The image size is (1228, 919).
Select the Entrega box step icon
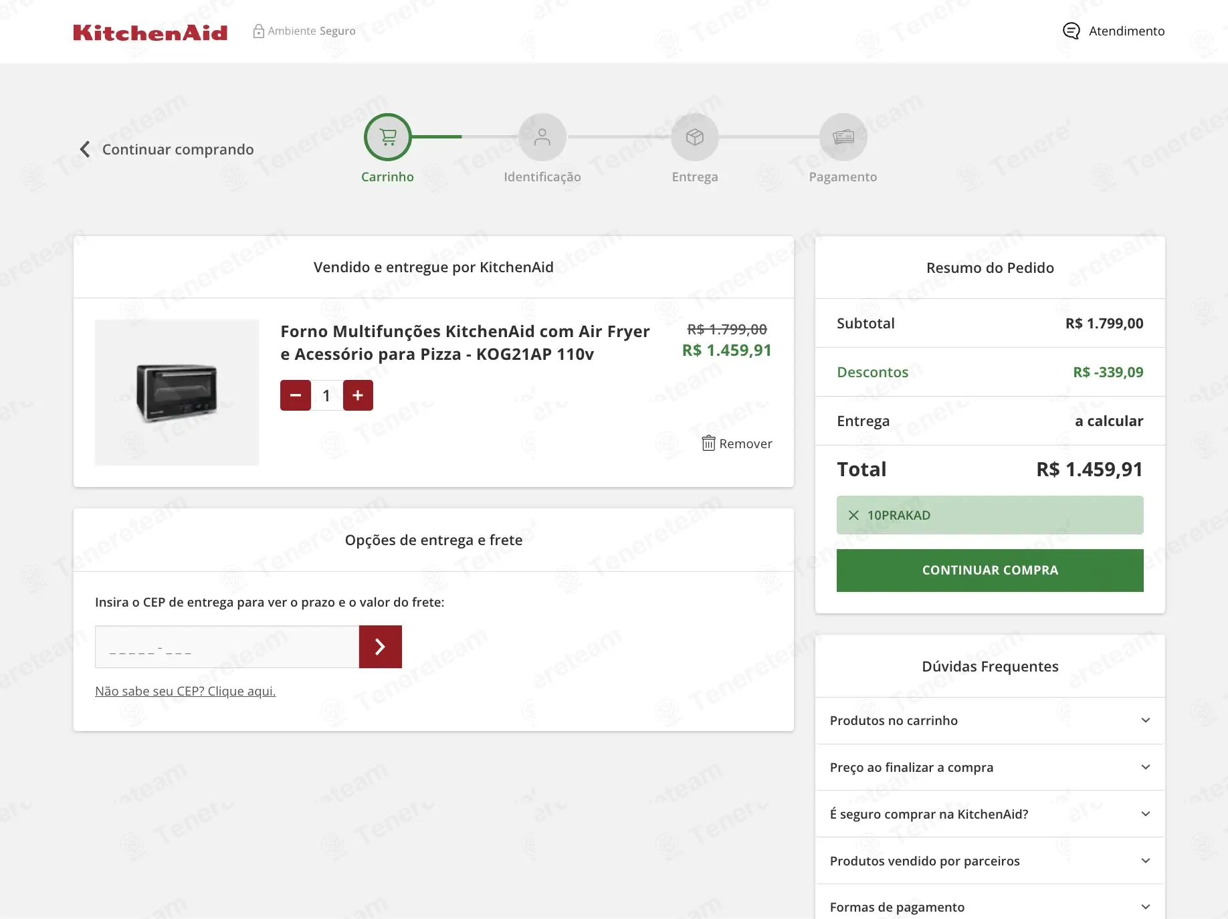tap(695, 137)
